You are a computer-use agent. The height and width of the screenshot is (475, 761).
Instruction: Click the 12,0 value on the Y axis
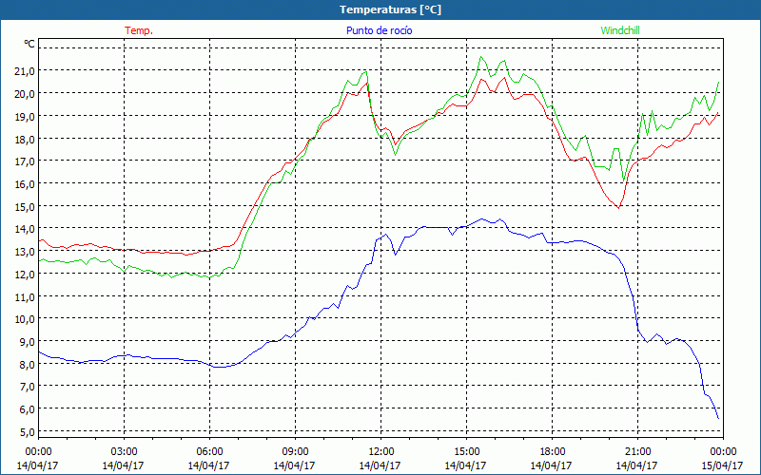point(26,275)
